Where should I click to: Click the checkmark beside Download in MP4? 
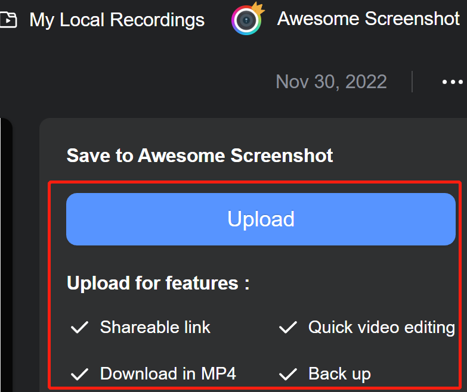[79, 374]
